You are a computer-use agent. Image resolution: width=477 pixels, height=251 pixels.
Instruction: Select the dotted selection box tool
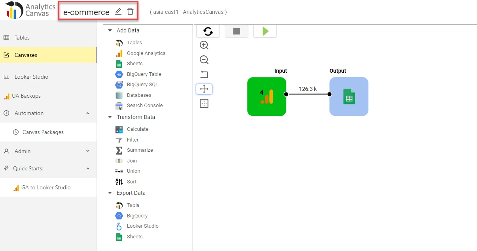coord(204,104)
